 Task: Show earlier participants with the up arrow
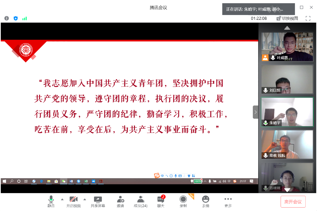tap(287, 28)
